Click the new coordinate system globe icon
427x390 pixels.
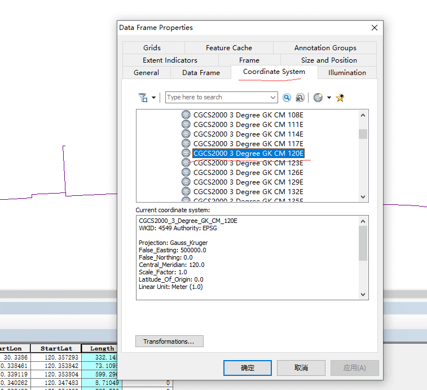(318, 98)
